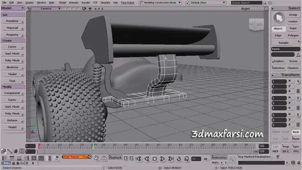Stop playback square button

click(x=154, y=159)
